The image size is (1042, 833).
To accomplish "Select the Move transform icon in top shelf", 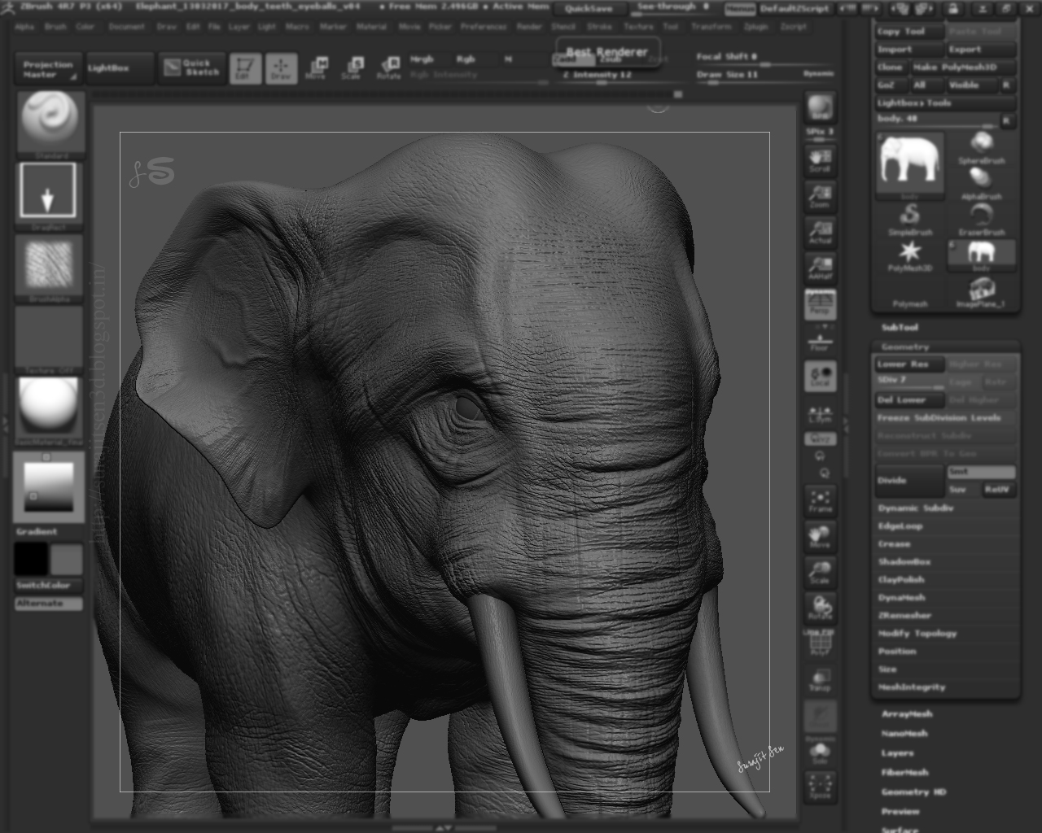I will pos(317,68).
